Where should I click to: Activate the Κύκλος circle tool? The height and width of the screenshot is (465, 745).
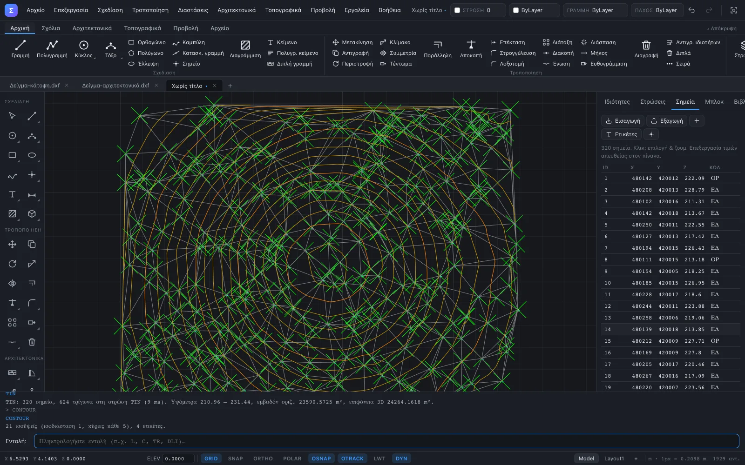tap(84, 49)
